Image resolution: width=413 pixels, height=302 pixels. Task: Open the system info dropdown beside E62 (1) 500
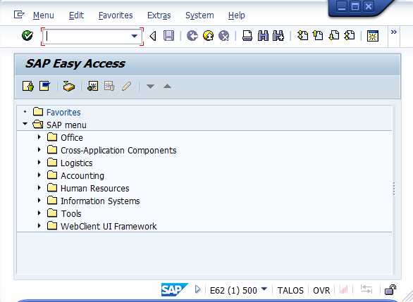click(x=264, y=289)
